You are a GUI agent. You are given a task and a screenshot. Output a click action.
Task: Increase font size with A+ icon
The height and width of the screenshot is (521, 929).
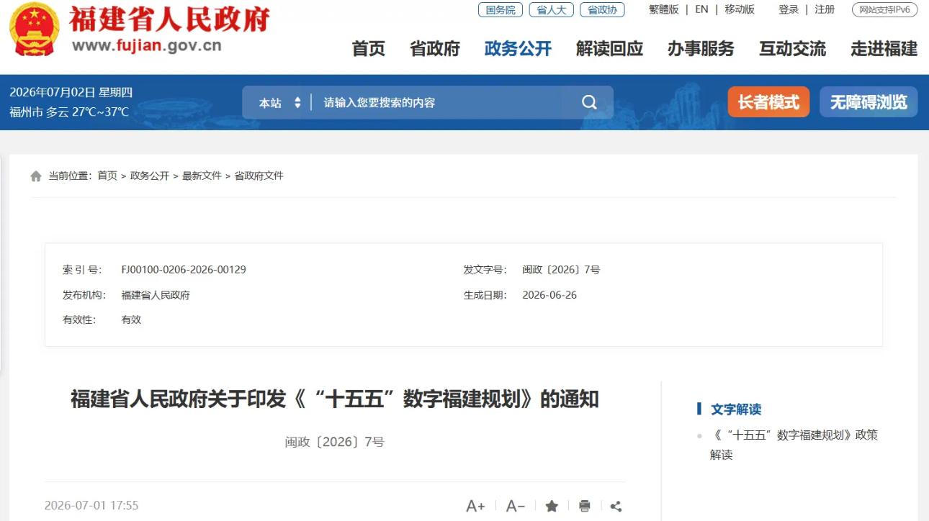click(x=475, y=506)
